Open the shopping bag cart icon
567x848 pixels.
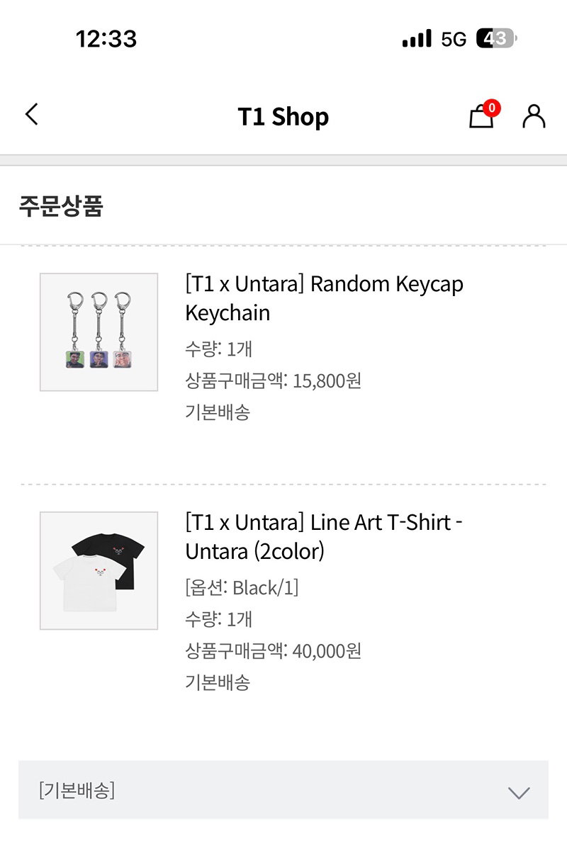click(x=481, y=116)
